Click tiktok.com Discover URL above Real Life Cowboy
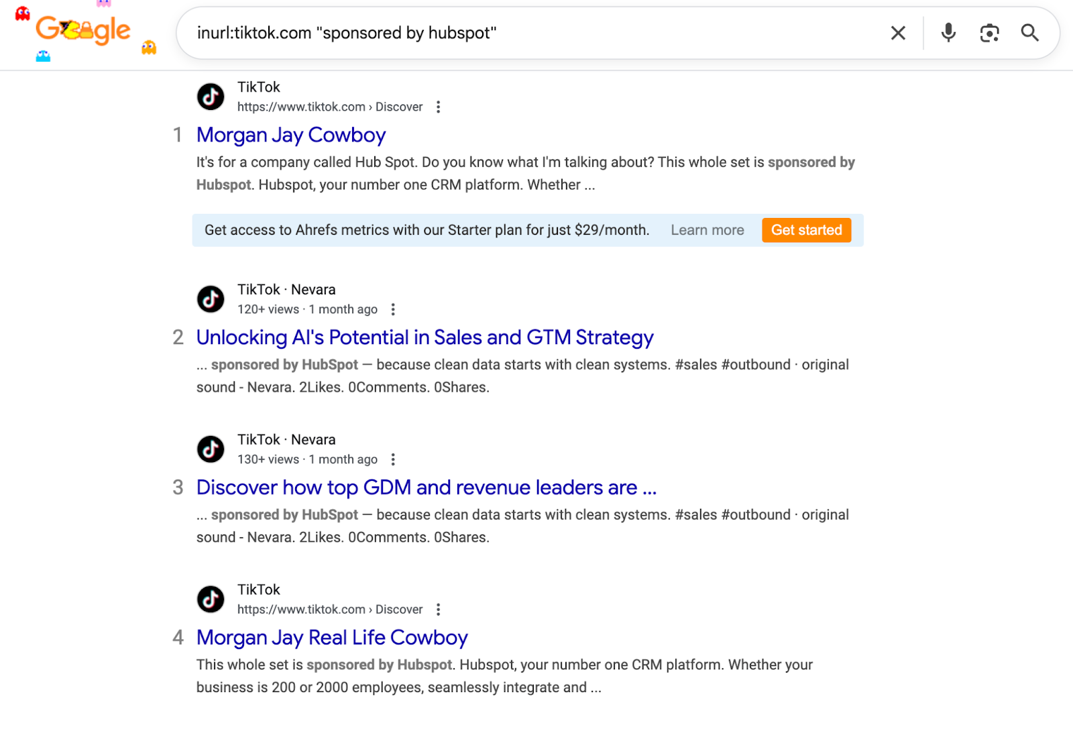The height and width of the screenshot is (733, 1073). (330, 610)
